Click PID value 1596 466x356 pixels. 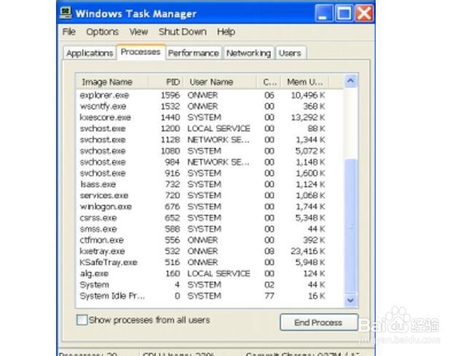pos(170,95)
